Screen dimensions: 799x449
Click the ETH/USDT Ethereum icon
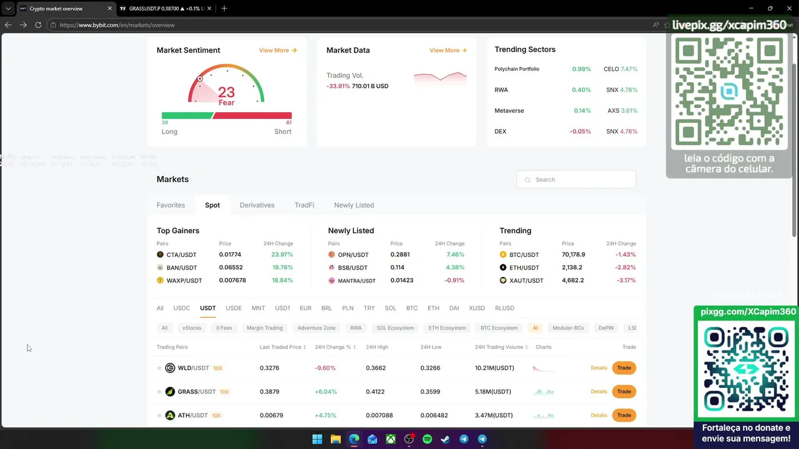click(x=503, y=268)
